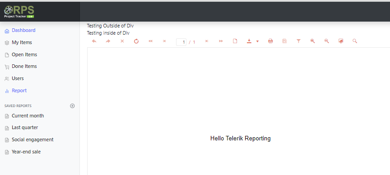Toggle print preview mode
The width and height of the screenshot is (390, 175).
tap(235, 41)
